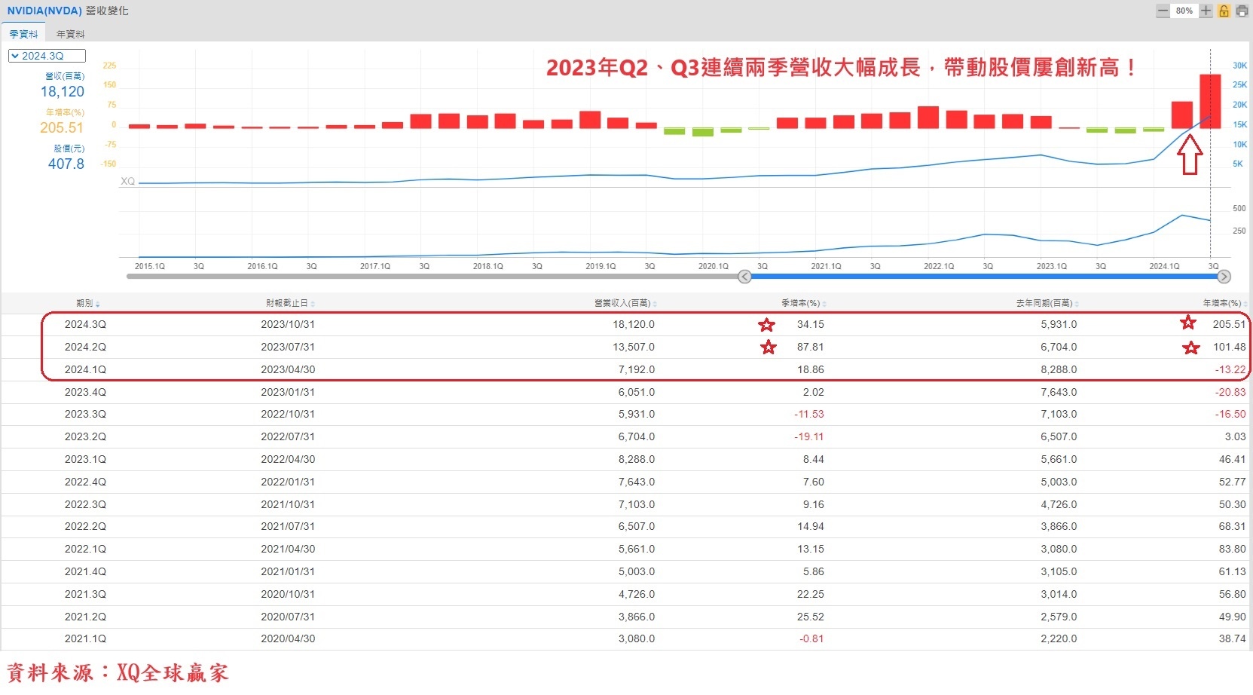Screen dimensions: 1253x695
Task: Click the annual growth value 205.51 in table
Action: click(x=1230, y=324)
